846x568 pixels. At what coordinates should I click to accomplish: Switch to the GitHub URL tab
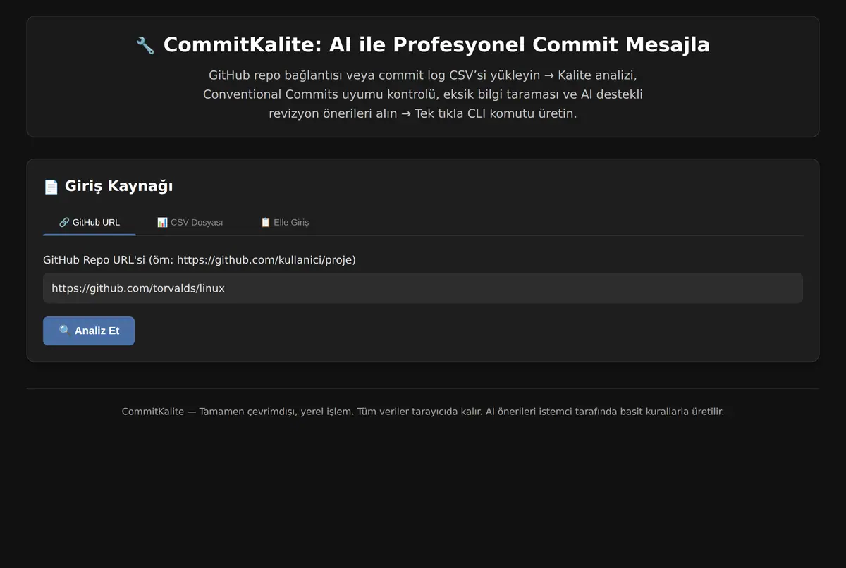[x=90, y=222]
